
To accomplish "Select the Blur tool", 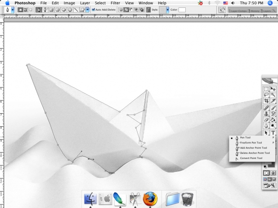I will point(266,126).
